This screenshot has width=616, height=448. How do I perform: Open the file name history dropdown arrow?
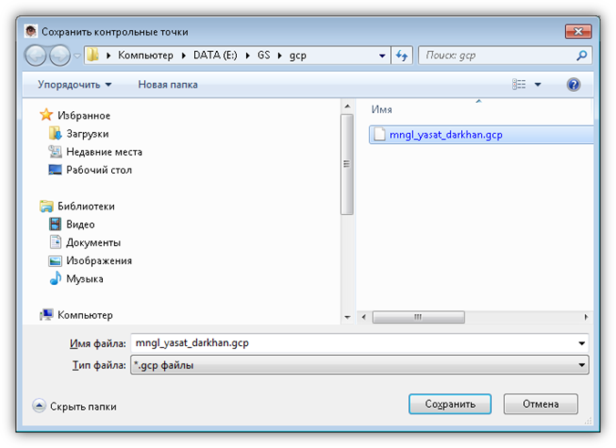tap(581, 343)
